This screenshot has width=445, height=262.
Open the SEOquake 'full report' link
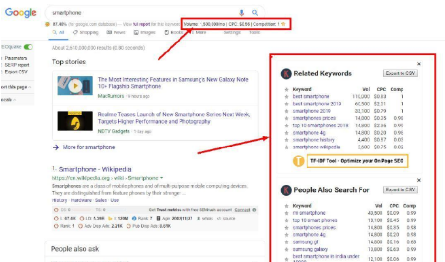142,23
